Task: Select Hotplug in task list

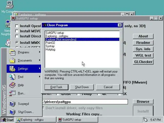Action: tap(82, 49)
